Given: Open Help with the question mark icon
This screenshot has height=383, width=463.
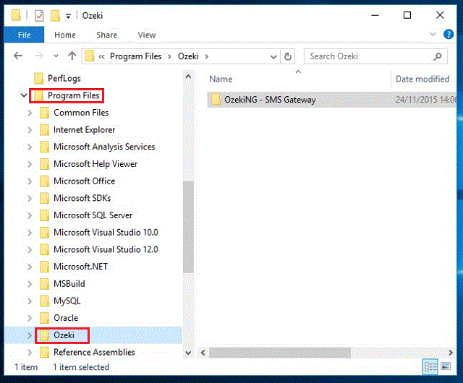Looking at the screenshot, I should click(449, 34).
